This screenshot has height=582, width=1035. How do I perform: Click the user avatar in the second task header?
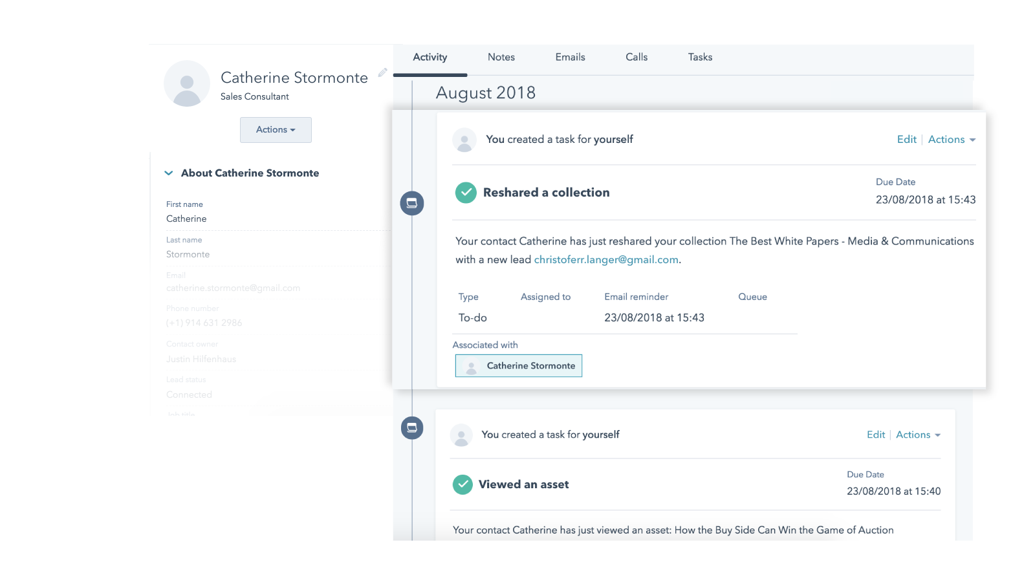[461, 435]
